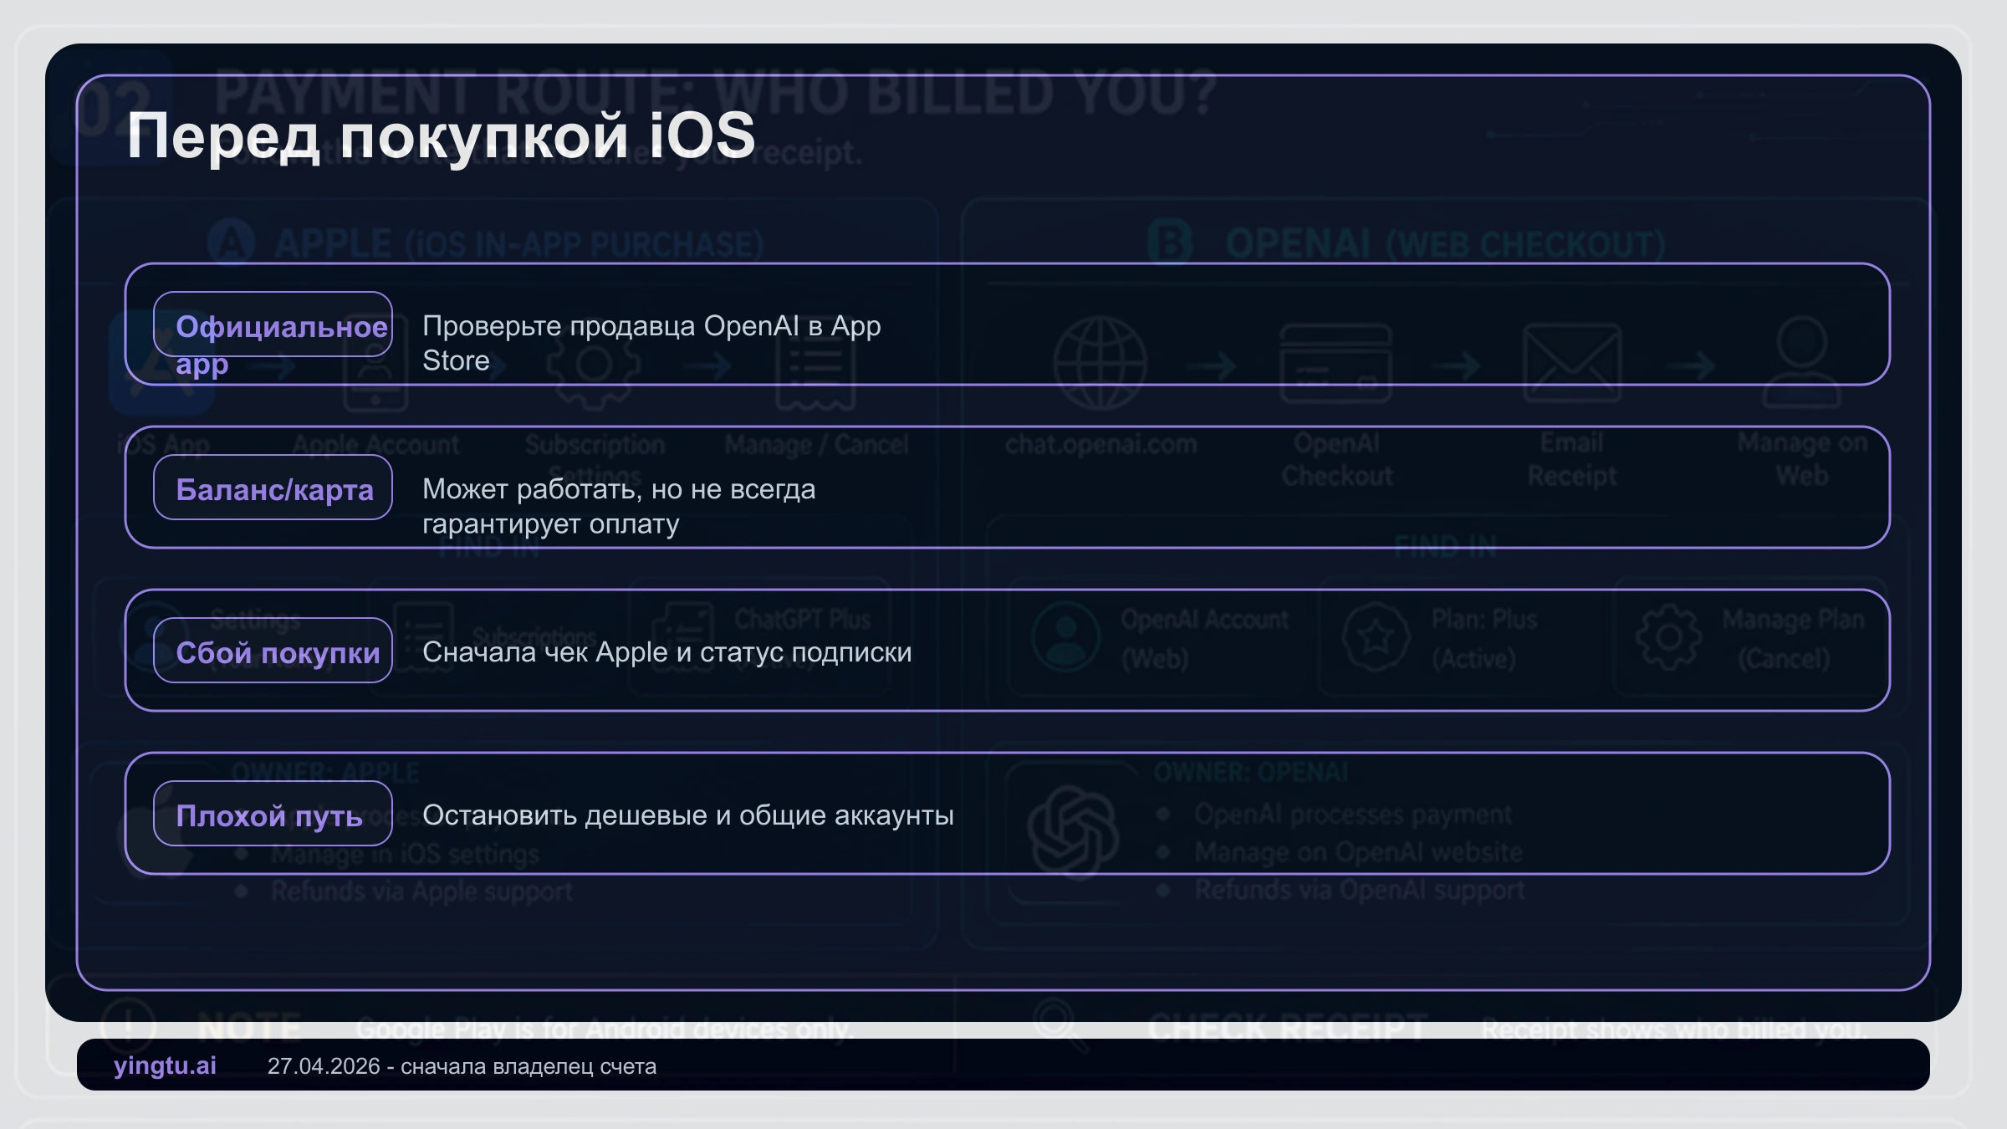
Task: Click the title "Перед покупкой iOS"
Action: (441, 135)
